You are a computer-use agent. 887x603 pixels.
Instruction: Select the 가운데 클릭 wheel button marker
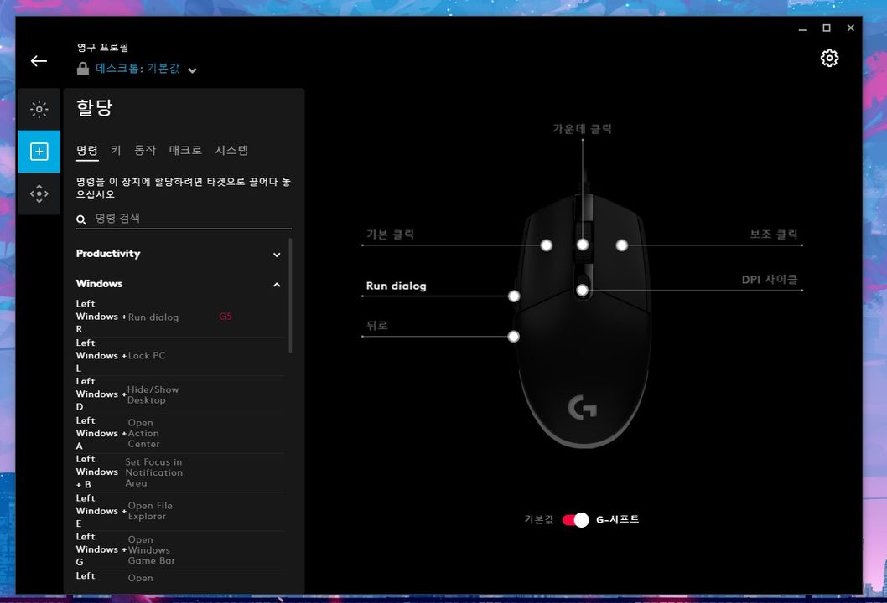(x=583, y=245)
